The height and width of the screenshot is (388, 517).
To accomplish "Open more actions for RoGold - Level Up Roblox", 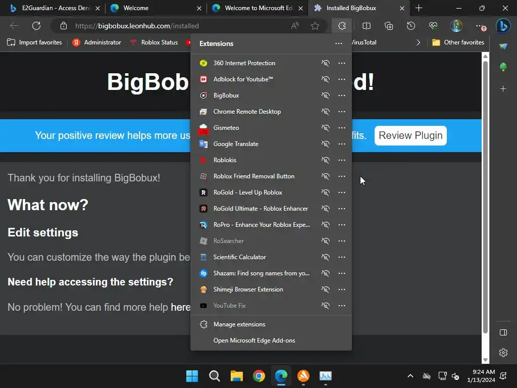I will [342, 192].
